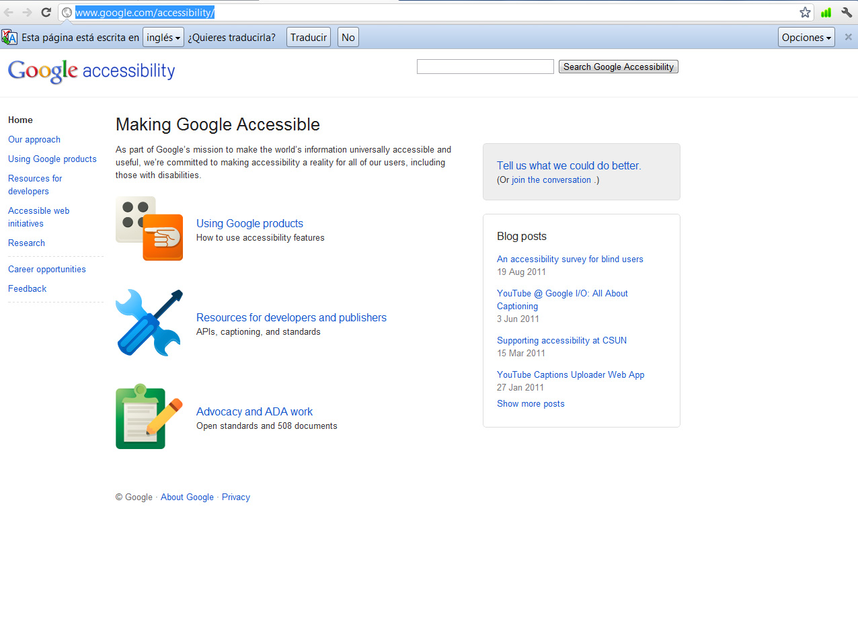This screenshot has height=644, width=858.
Task: Click the 3 Jun 2011 date text
Action: point(518,319)
